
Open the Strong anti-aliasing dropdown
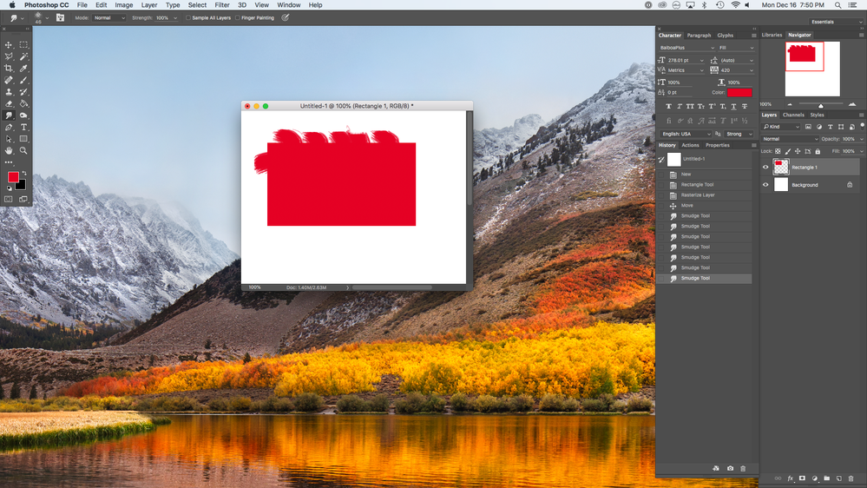[x=739, y=134]
